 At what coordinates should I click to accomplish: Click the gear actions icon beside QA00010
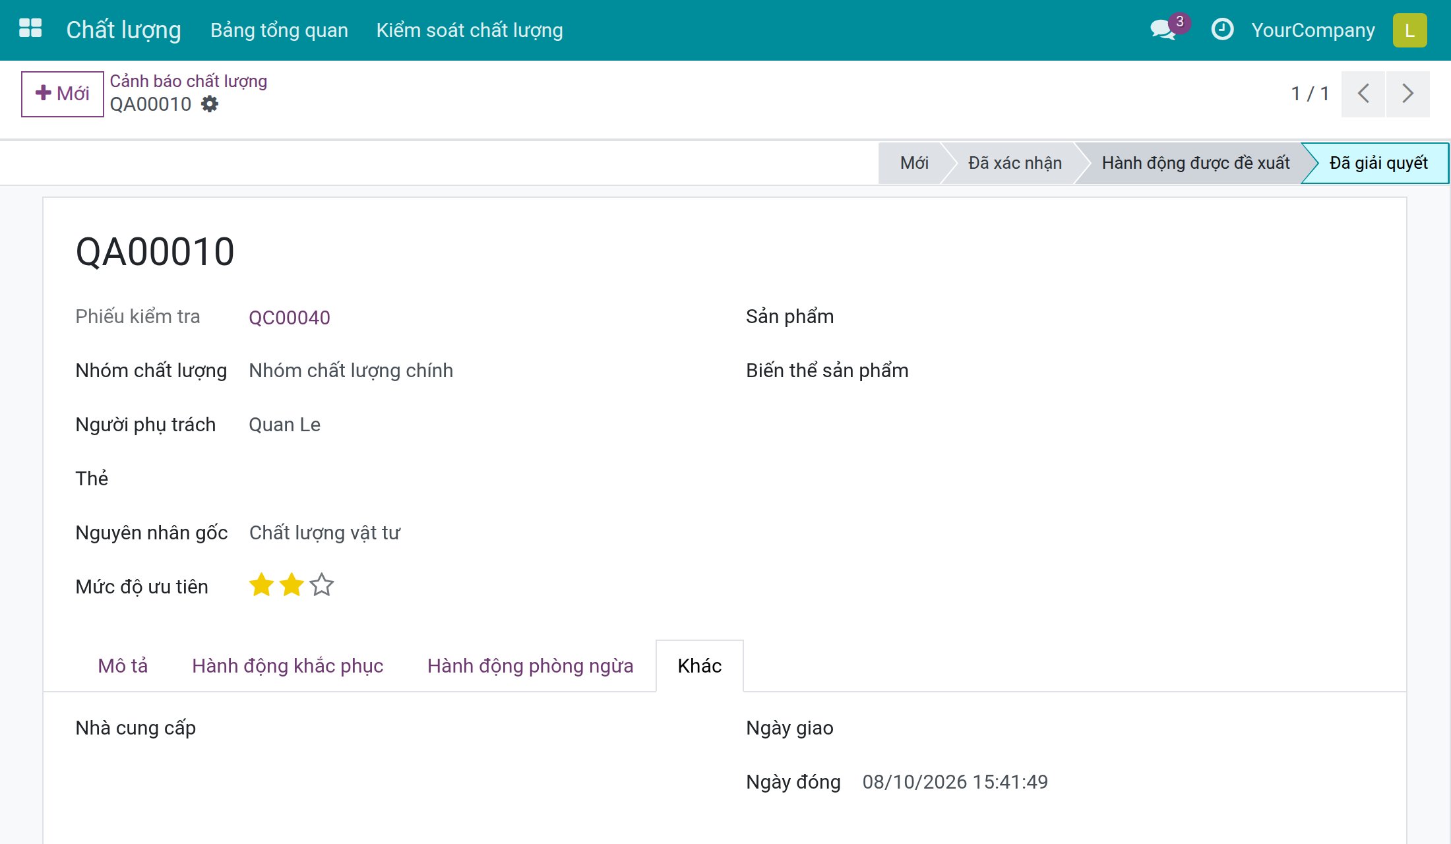click(x=210, y=104)
